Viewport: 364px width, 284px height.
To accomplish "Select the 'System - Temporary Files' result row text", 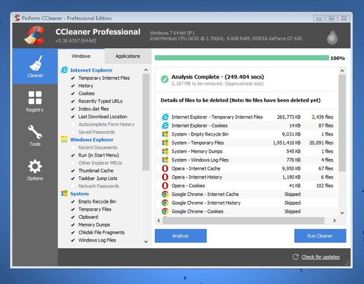I will tap(197, 143).
